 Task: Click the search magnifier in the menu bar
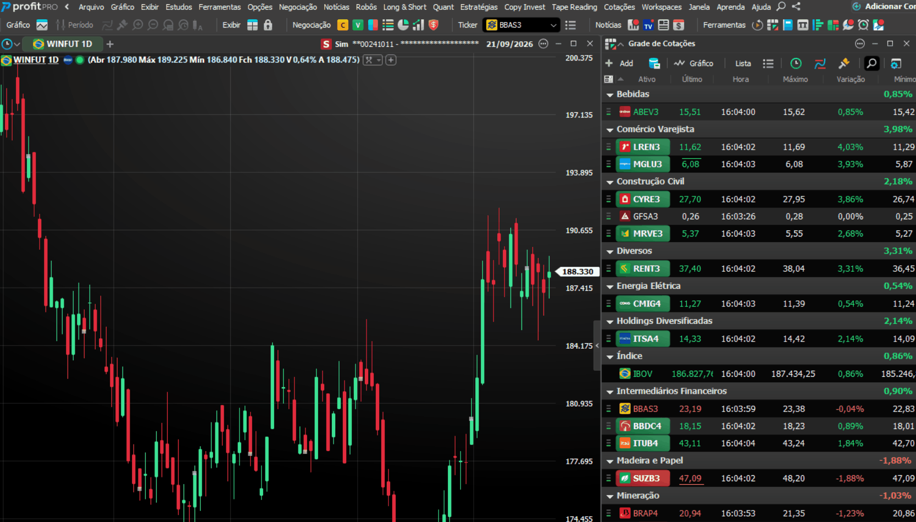tap(781, 7)
